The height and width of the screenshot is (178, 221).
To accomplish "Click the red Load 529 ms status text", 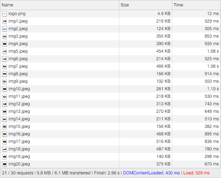I will coord(196,173).
